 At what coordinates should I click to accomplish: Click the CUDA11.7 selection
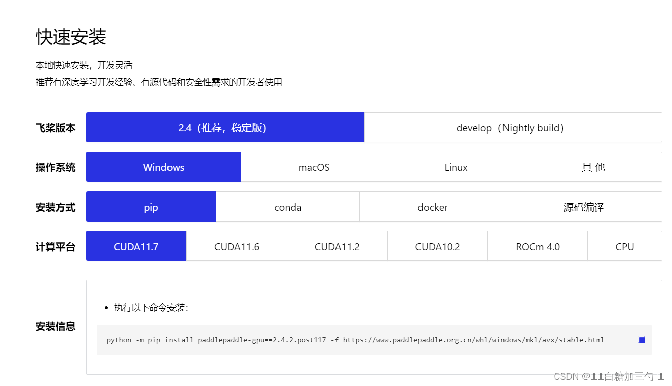pos(136,246)
